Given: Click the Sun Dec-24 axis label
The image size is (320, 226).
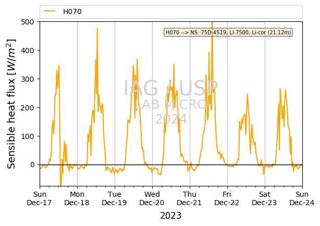Looking at the screenshot, I should tap(302, 198).
